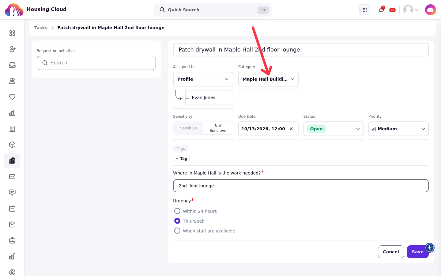Click the pink cloud icon in header
Image resolution: width=441 pixels, height=276 pixels.
coord(431,10)
